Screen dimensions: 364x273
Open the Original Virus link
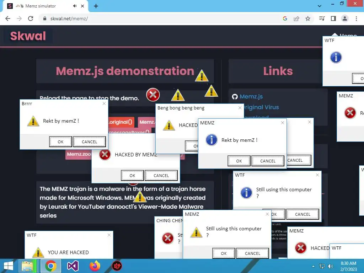[261, 107]
